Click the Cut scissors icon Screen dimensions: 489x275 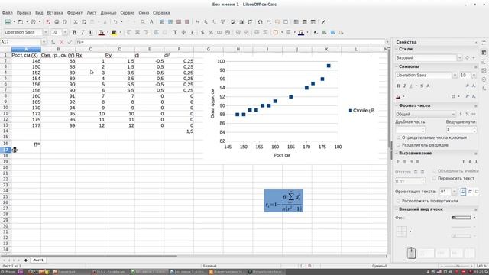click(x=75, y=22)
